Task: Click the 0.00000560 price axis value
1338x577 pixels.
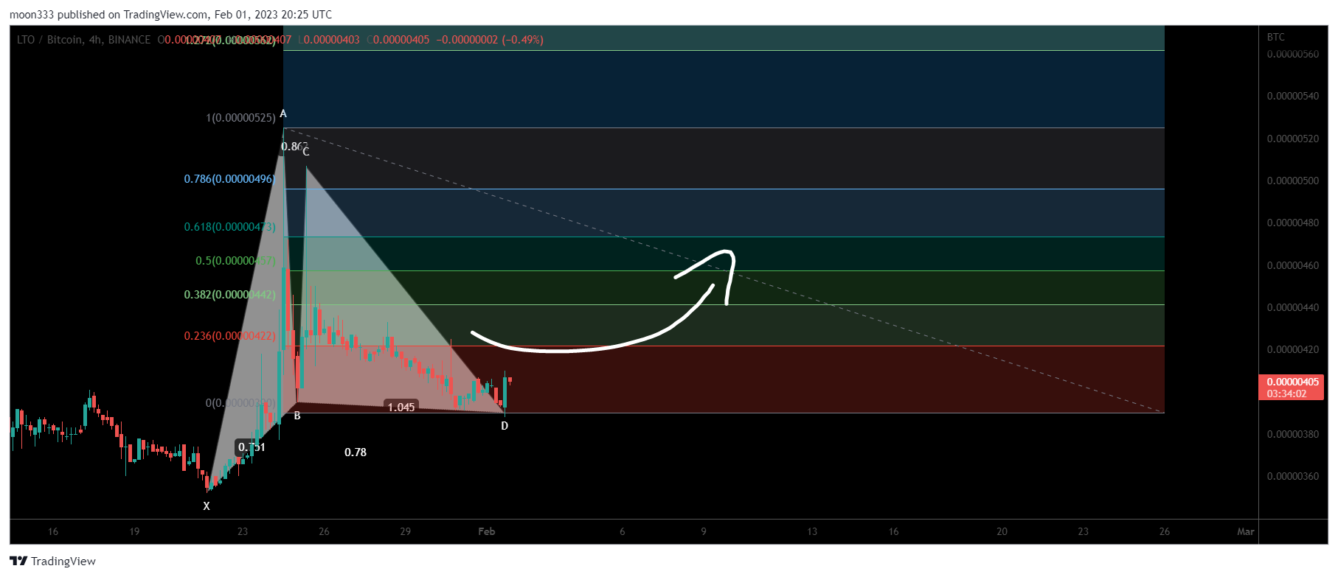Action: 1292,54
